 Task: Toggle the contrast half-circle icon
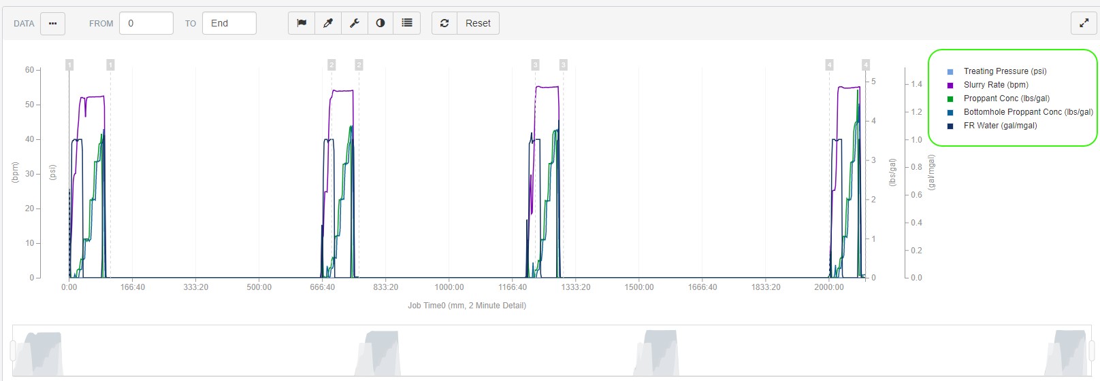381,23
